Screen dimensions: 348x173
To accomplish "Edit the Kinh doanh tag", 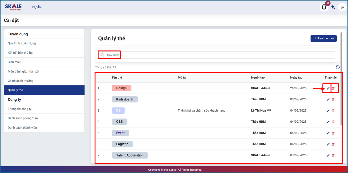I will 328,99.
